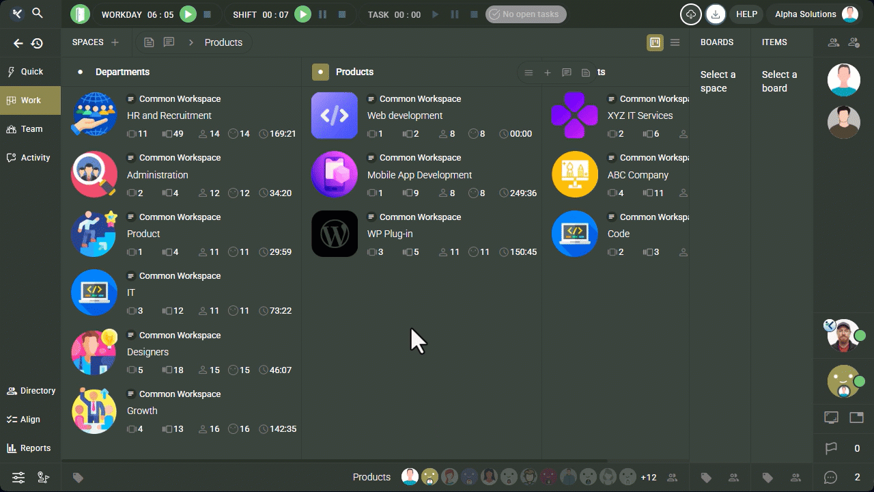Click the flag icon in right sidebar
874x492 pixels.
point(831,449)
